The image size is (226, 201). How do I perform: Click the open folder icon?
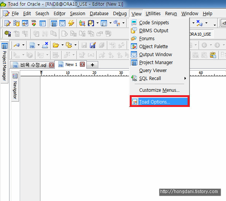pos(56,45)
